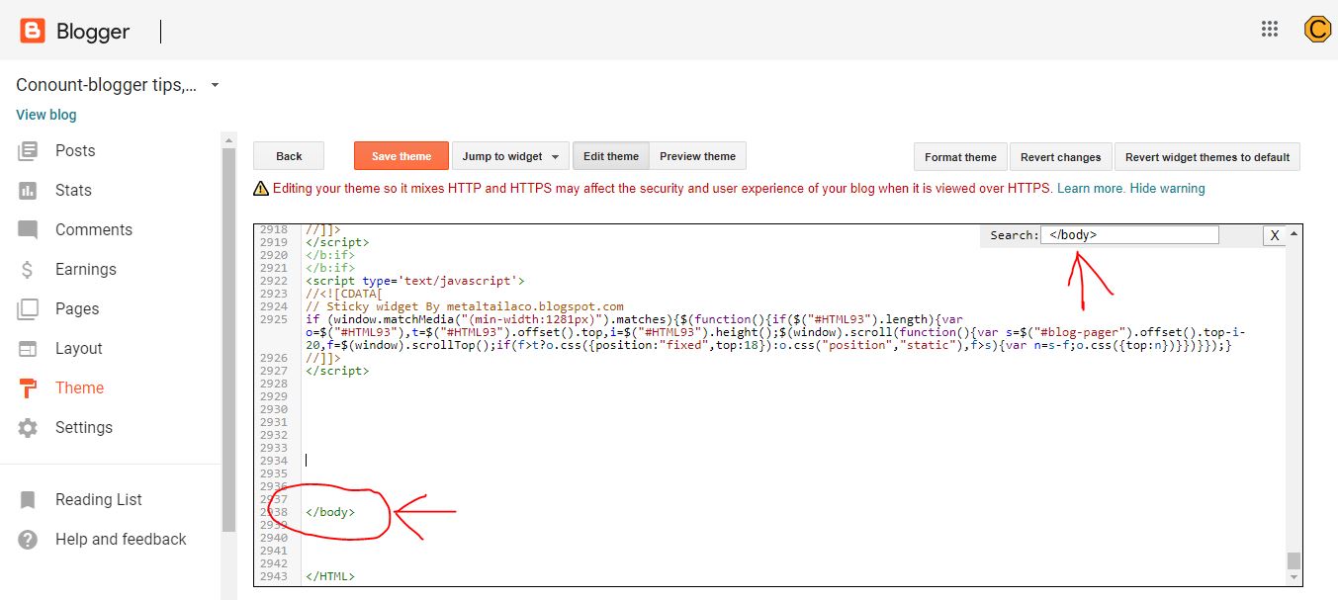Viewport: 1338px width, 600px height.
Task: Expand the blog selector dropdown arrow
Action: click(x=215, y=85)
